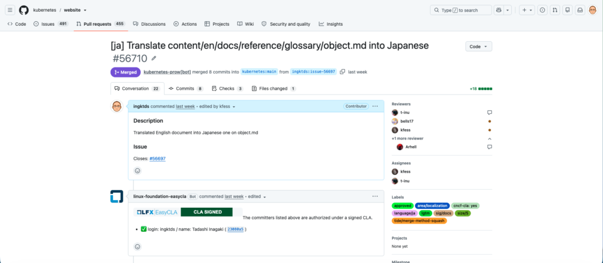Copy the head branch name icon
Viewport: 603px width, 263px height.
342,72
